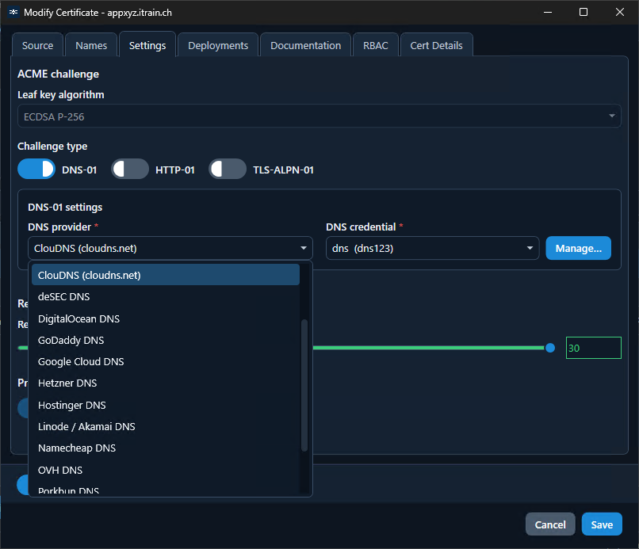The width and height of the screenshot is (639, 549).
Task: Pick Hostinger DNS provider
Action: pos(166,406)
